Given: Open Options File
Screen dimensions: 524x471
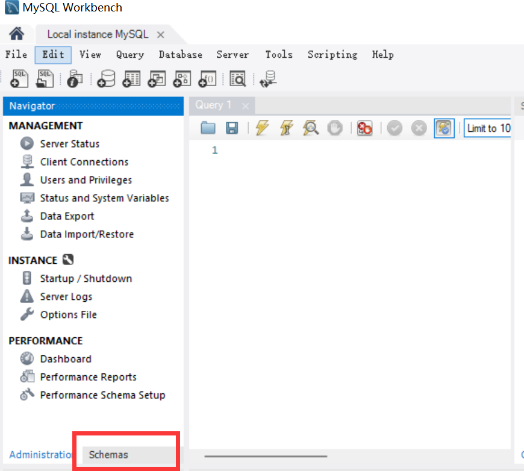Looking at the screenshot, I should coord(69,314).
